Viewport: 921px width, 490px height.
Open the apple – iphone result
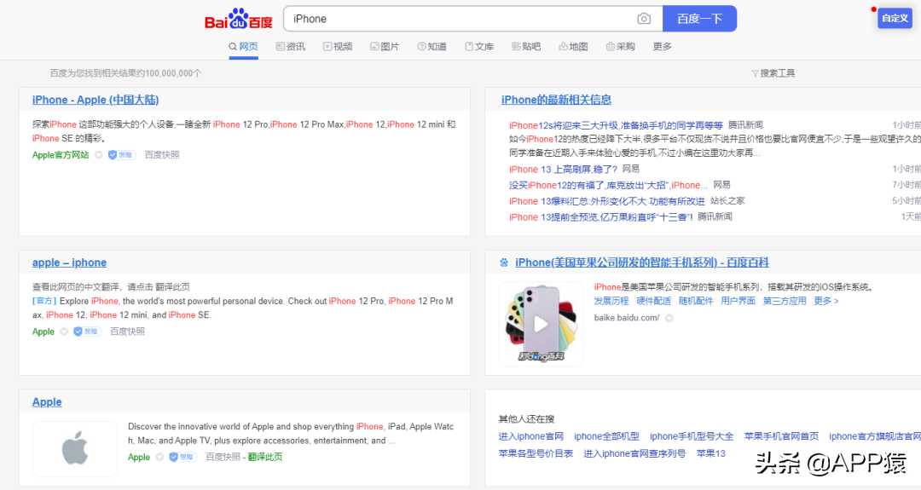point(69,262)
